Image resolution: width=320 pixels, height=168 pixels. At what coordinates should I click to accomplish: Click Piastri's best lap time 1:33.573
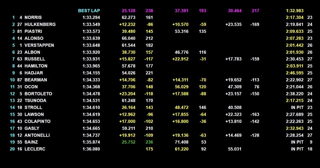coord(91,32)
